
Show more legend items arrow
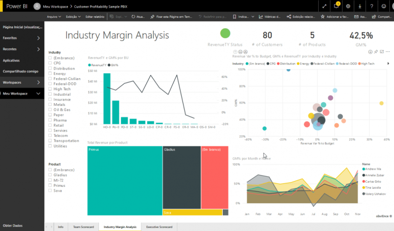pos(389,64)
